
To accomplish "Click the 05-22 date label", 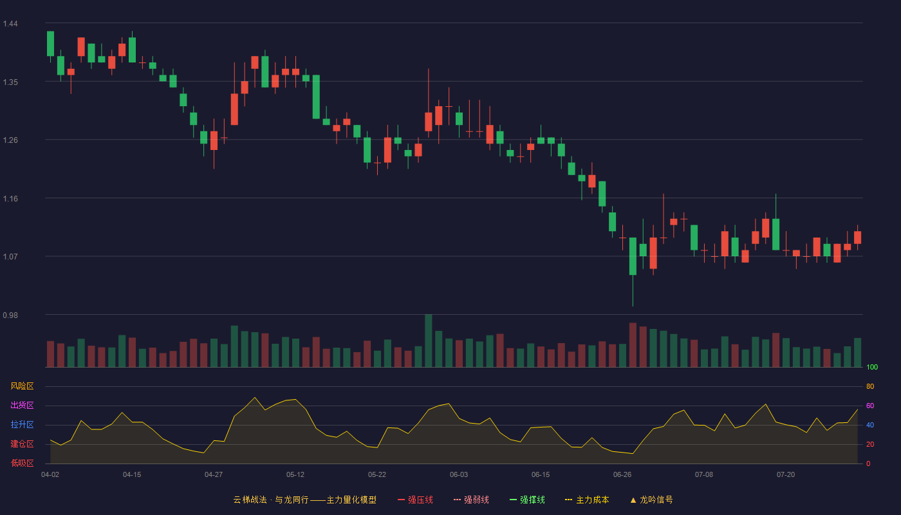I will click(x=377, y=474).
